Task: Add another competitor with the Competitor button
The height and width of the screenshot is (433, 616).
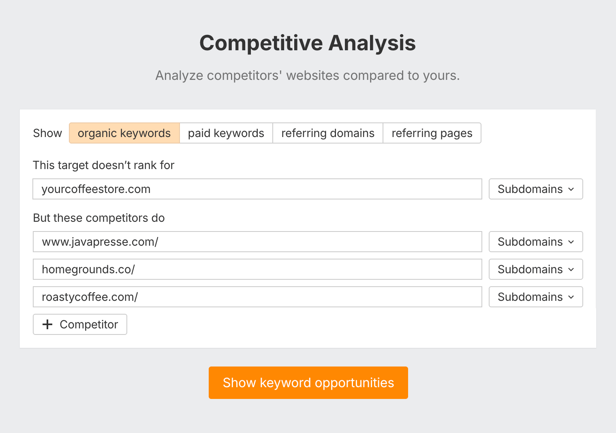Action: tap(80, 324)
